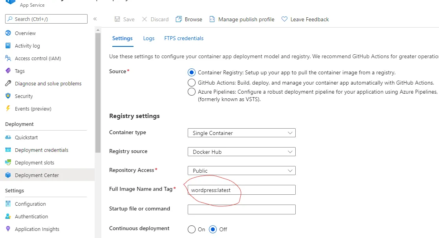Image resolution: width=439 pixels, height=238 pixels.
Task: Open the Repository Access dropdown
Action: (x=241, y=171)
